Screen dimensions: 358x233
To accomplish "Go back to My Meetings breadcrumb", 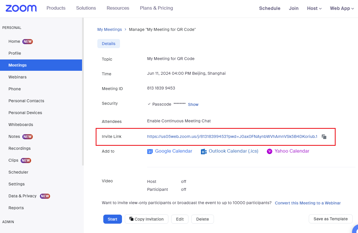I will pyautogui.click(x=110, y=29).
